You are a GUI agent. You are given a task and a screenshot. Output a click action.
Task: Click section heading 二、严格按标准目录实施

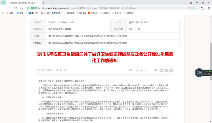click(53, 114)
